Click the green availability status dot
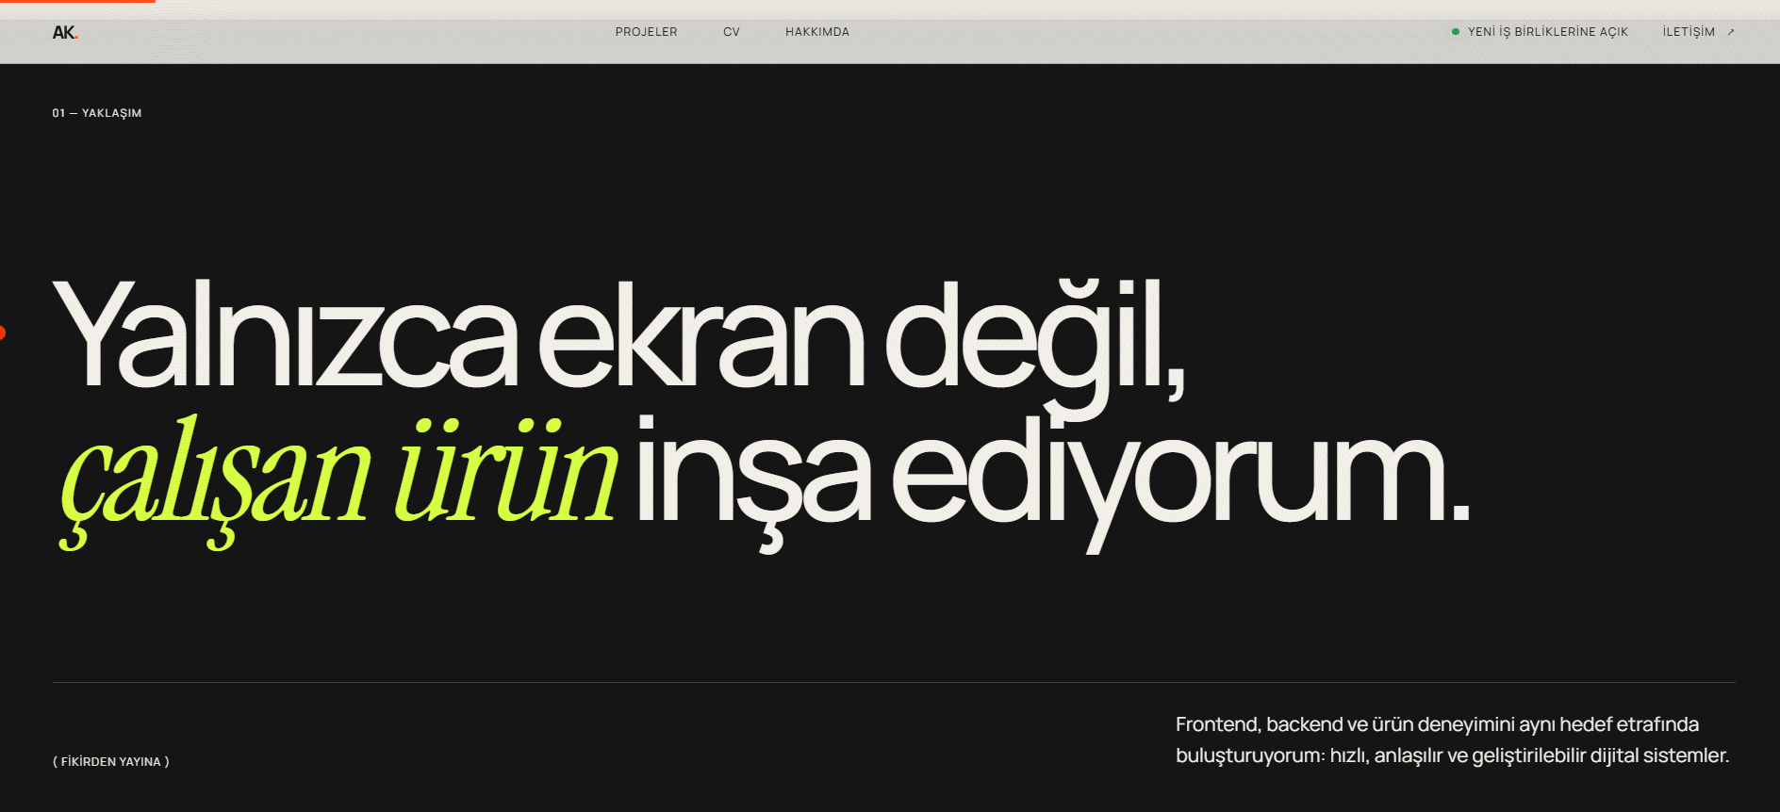 pos(1456,32)
